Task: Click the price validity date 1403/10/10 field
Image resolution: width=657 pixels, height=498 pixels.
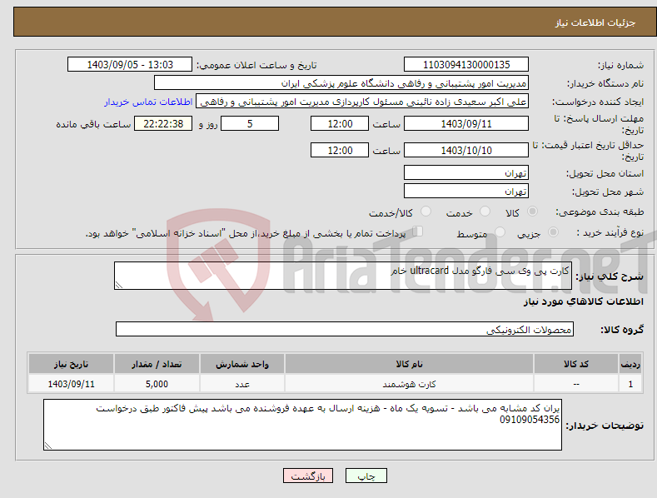Action: [466, 150]
